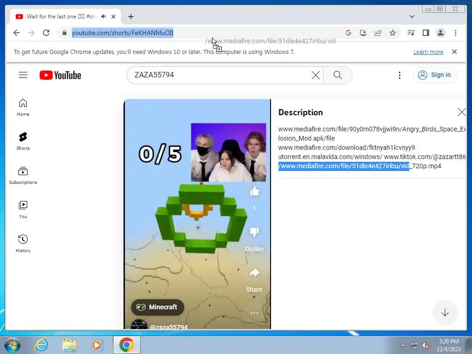This screenshot has height=354, width=472.
Task: Dismiss the Chrome update notification bar
Action: point(454,52)
